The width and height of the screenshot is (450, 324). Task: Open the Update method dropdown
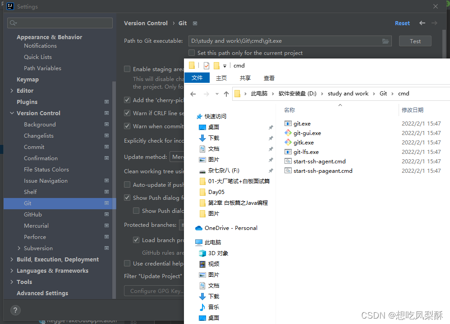point(177,157)
